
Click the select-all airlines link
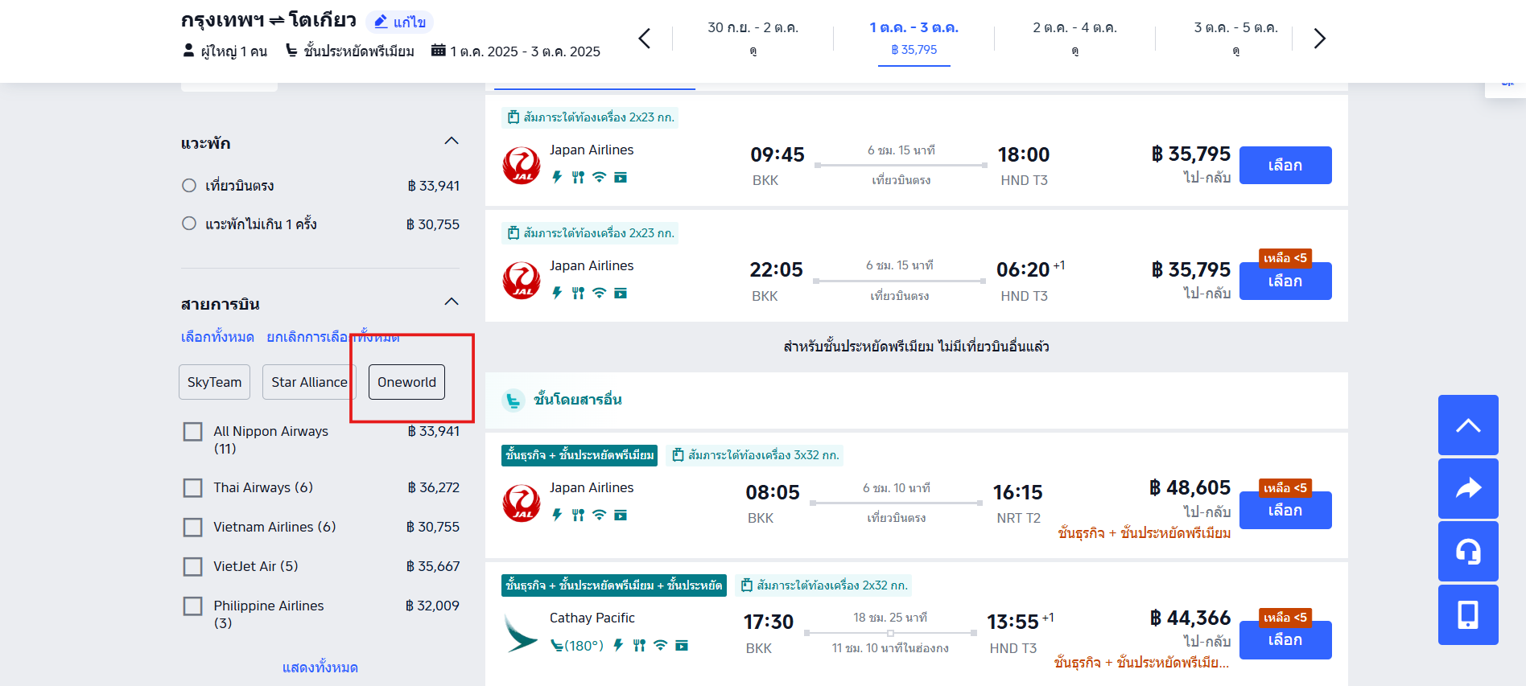tap(217, 337)
